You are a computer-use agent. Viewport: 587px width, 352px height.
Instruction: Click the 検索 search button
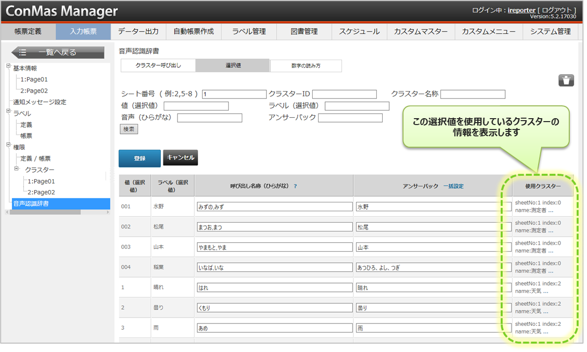129,129
